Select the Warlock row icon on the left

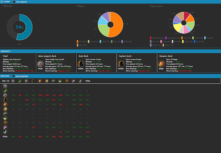pyautogui.click(x=5, y=127)
